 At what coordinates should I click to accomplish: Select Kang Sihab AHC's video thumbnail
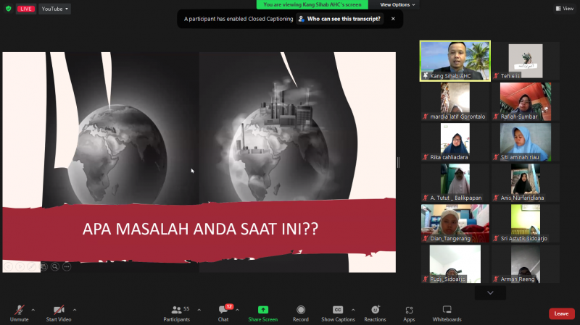[455, 61]
